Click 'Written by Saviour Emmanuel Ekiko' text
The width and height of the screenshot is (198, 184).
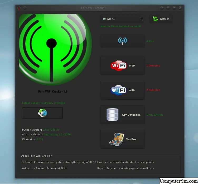[x=44, y=168]
